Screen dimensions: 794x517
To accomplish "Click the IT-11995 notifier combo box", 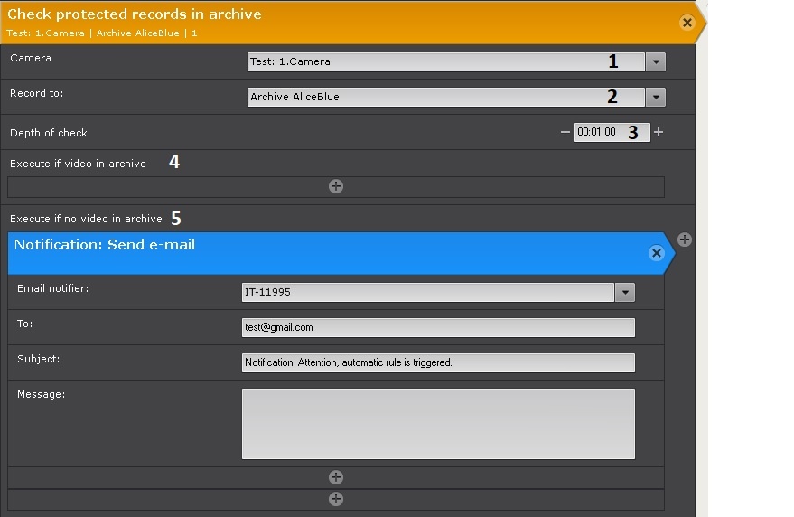I will (x=427, y=292).
